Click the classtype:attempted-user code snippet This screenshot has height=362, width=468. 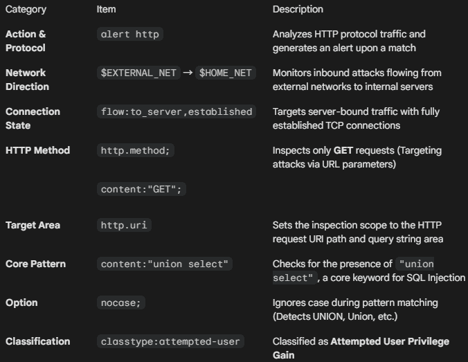(170, 341)
